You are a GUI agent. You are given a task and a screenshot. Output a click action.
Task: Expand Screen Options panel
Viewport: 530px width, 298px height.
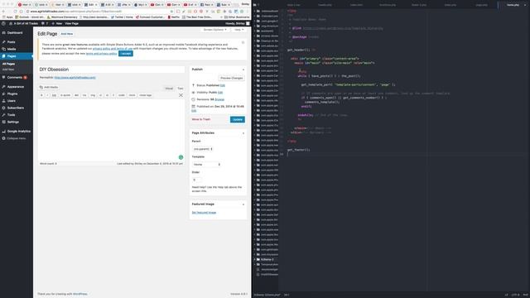tap(215, 30)
